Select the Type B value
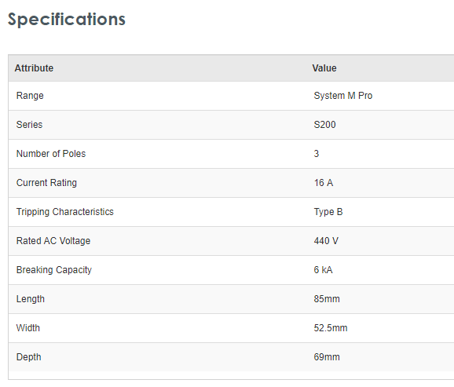 pos(328,212)
